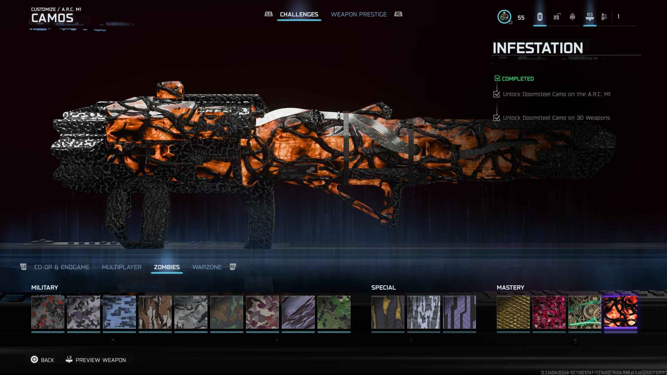Viewport: 667px width, 375px height.
Task: Open the menu options icon in top bar
Action: point(540,17)
